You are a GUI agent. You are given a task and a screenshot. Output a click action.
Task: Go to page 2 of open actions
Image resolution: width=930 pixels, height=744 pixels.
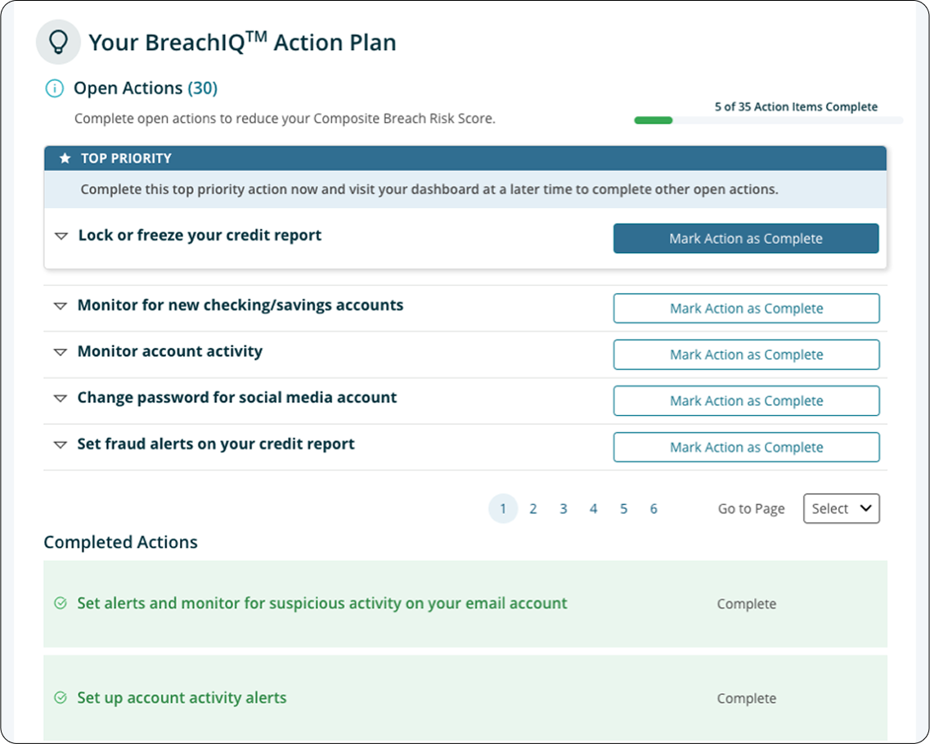533,509
